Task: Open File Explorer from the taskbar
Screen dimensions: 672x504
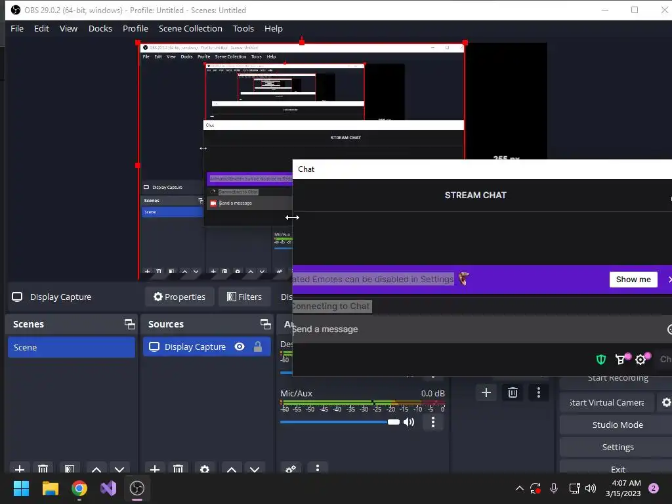Action: tap(50, 488)
